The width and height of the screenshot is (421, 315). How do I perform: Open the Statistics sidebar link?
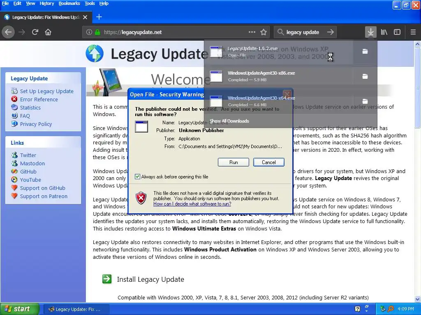point(30,108)
